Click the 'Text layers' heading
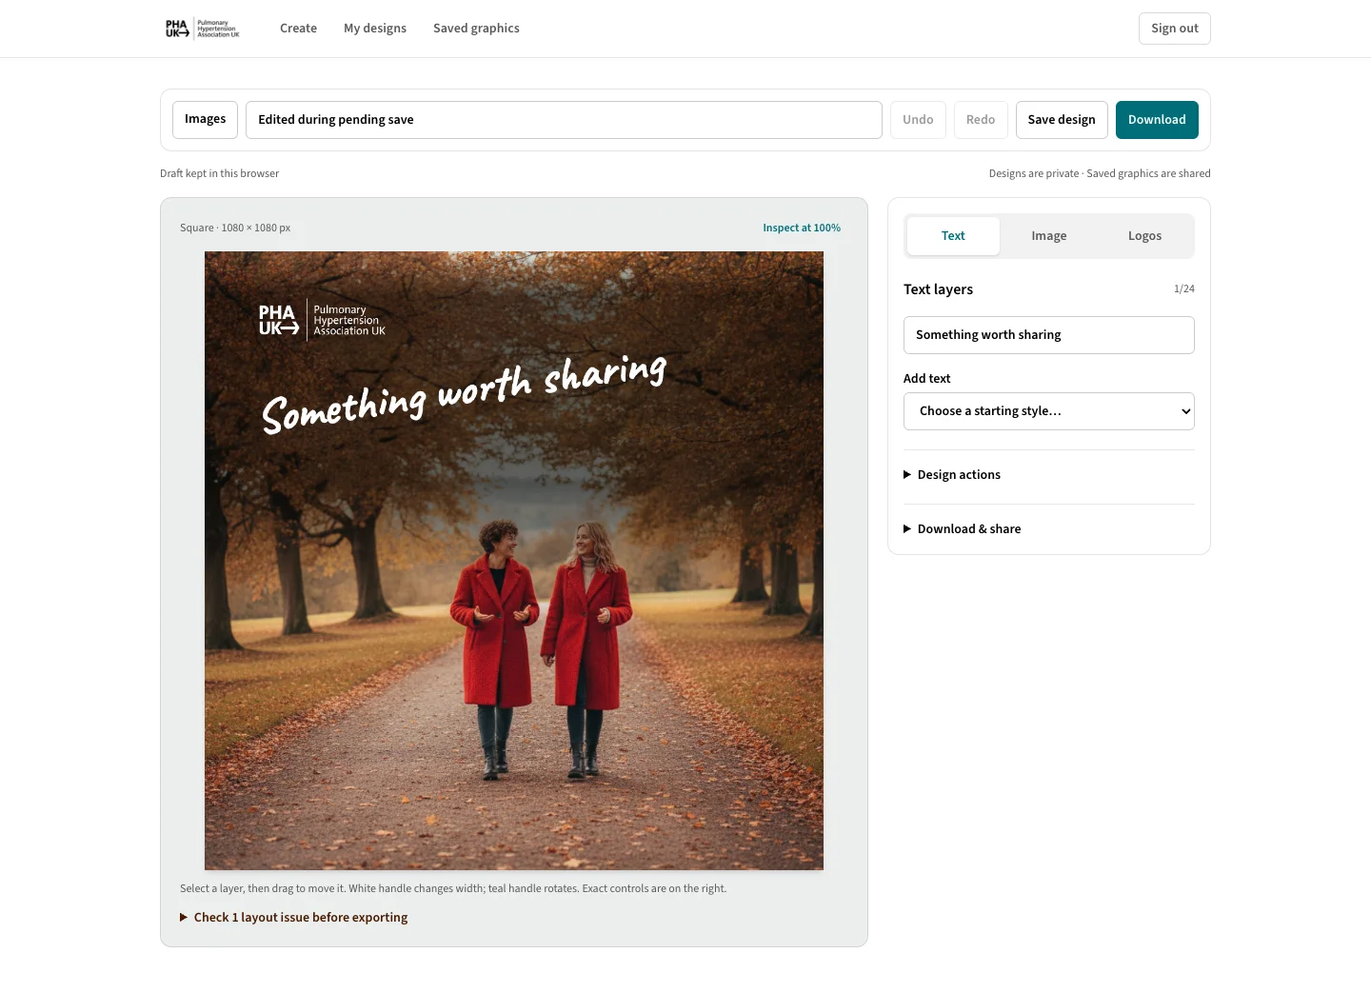The width and height of the screenshot is (1371, 993). (938, 289)
